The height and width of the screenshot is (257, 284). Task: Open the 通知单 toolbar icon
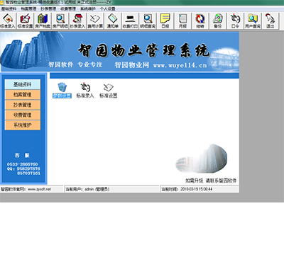pyautogui.click(x=113, y=21)
